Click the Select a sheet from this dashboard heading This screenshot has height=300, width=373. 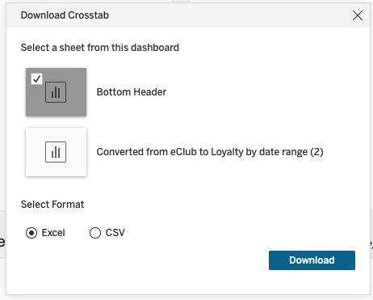(100, 48)
